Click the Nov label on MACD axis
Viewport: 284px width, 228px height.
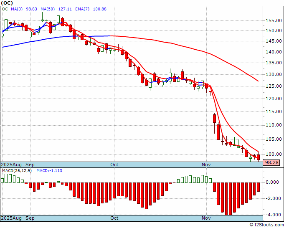click(x=206, y=218)
